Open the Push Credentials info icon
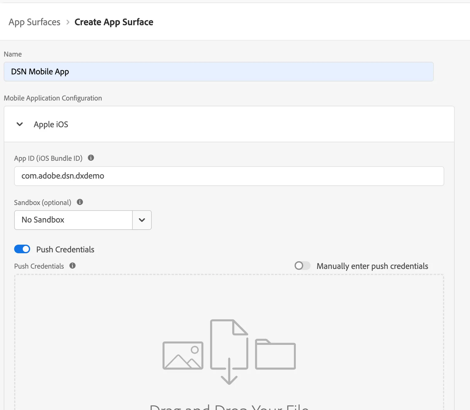Image resolution: width=470 pixels, height=410 pixels. pos(72,266)
